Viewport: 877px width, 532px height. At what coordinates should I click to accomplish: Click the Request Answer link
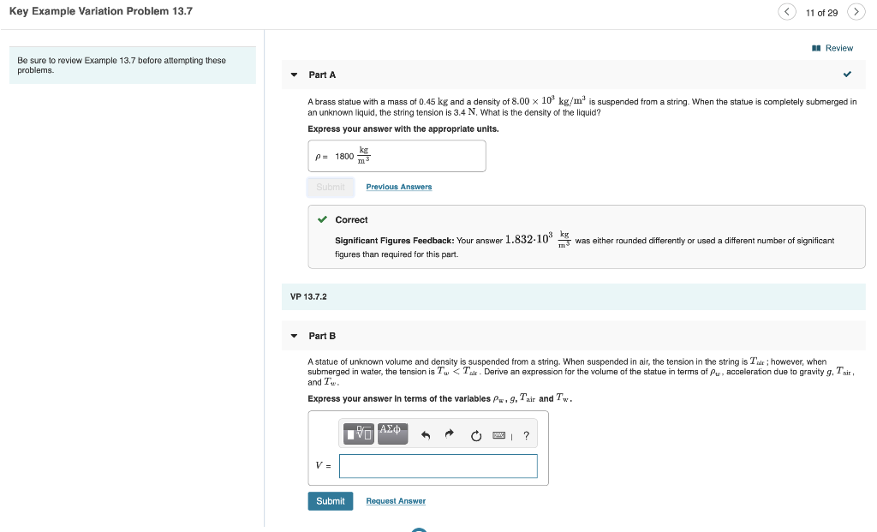pos(396,500)
